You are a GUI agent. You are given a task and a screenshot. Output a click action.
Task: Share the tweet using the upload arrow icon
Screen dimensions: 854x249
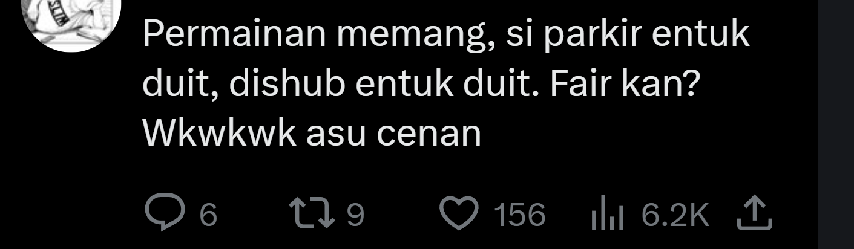tap(755, 215)
